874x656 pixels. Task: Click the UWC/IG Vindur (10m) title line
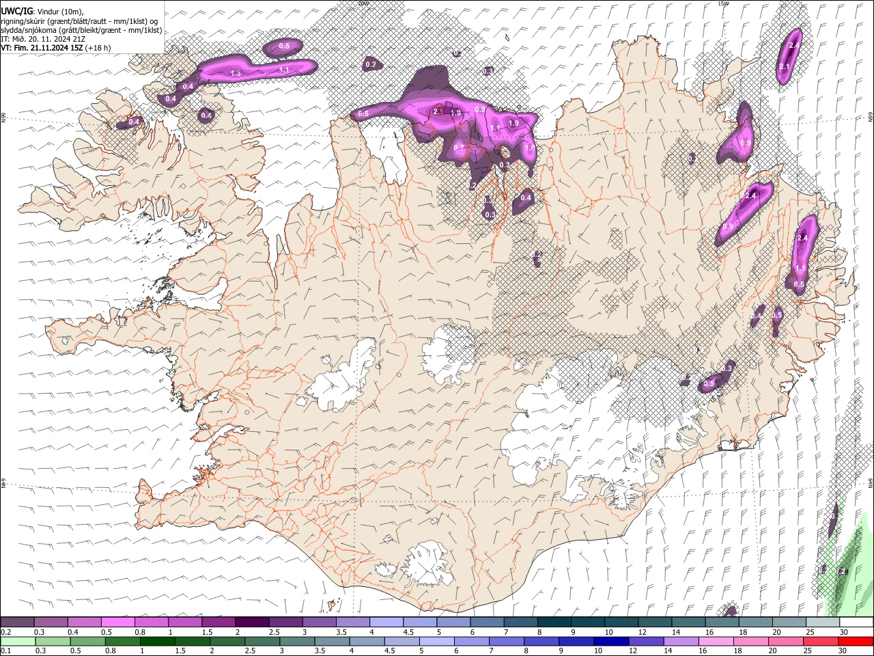(42, 11)
